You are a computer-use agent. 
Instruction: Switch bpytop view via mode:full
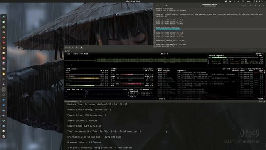click(84, 54)
